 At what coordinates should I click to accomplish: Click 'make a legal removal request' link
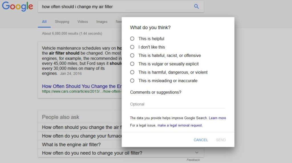tap(180, 125)
